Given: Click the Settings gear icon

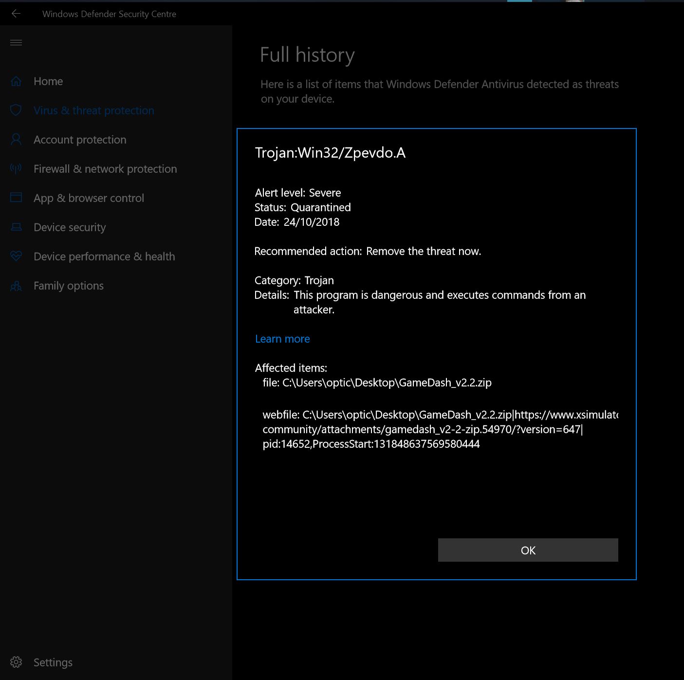Looking at the screenshot, I should pyautogui.click(x=16, y=662).
